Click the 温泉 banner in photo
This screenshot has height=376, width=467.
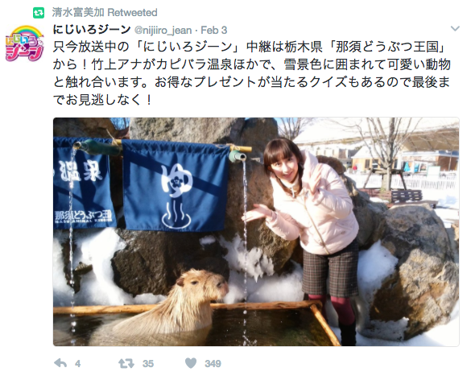(84, 182)
